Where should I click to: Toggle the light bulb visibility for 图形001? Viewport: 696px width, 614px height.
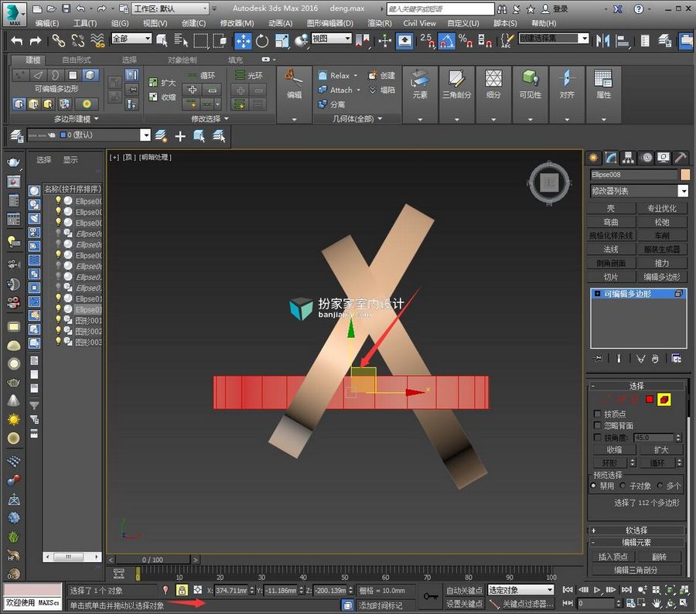click(x=58, y=319)
